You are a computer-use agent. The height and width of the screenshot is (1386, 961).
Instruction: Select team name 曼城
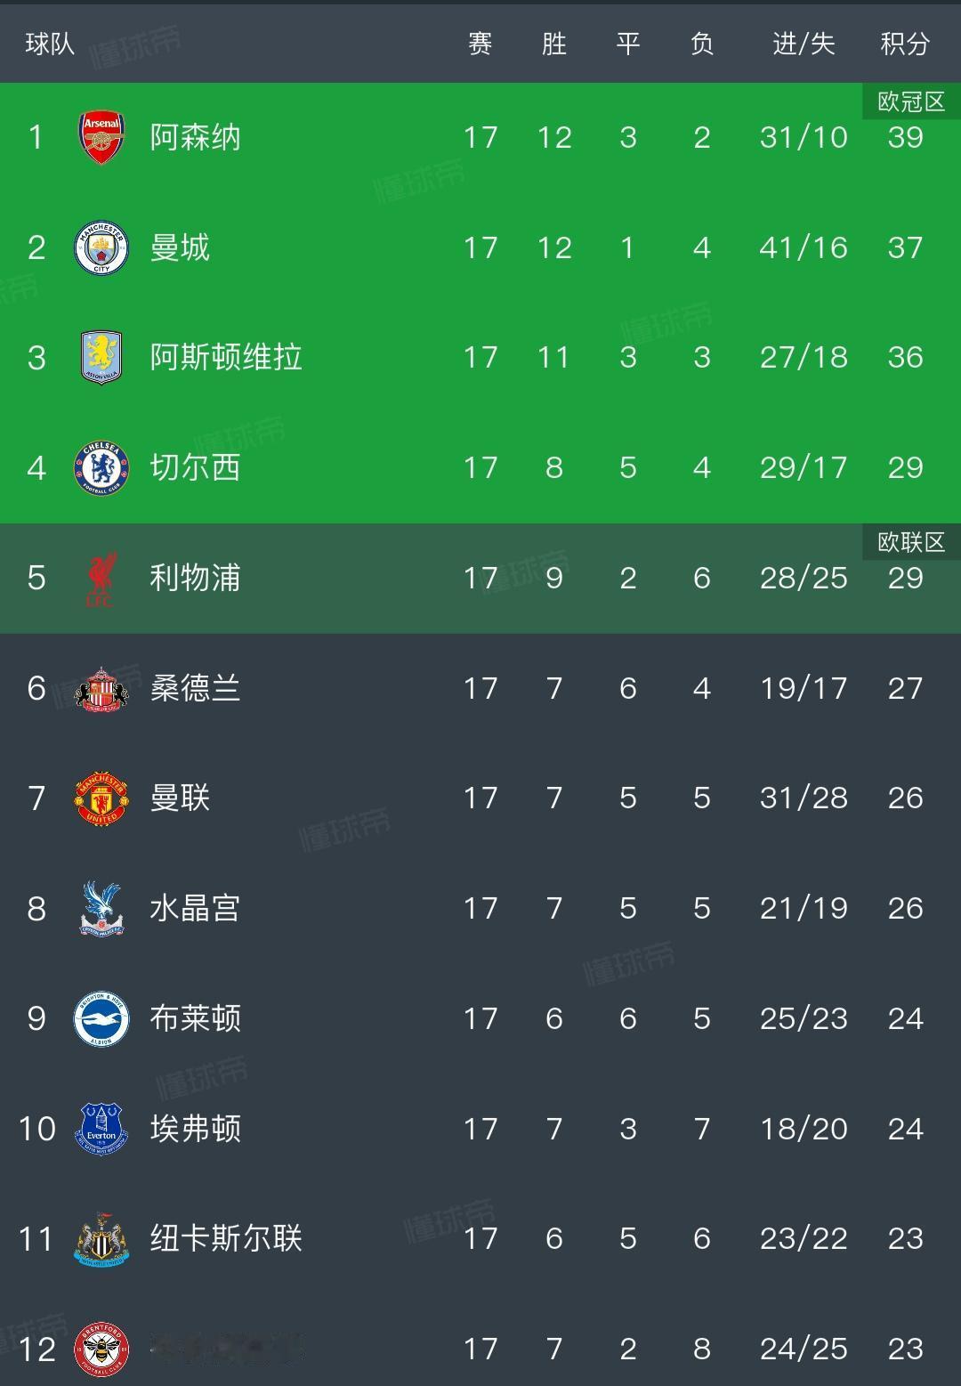coord(180,247)
